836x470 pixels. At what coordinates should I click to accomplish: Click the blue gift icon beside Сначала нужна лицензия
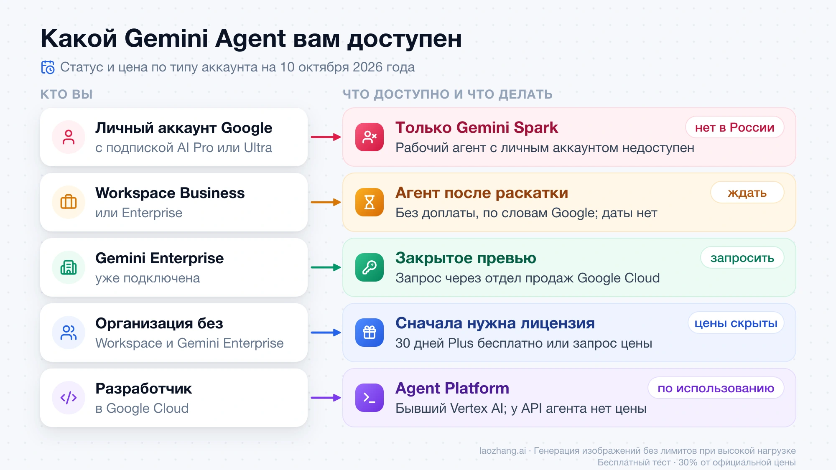(x=370, y=333)
